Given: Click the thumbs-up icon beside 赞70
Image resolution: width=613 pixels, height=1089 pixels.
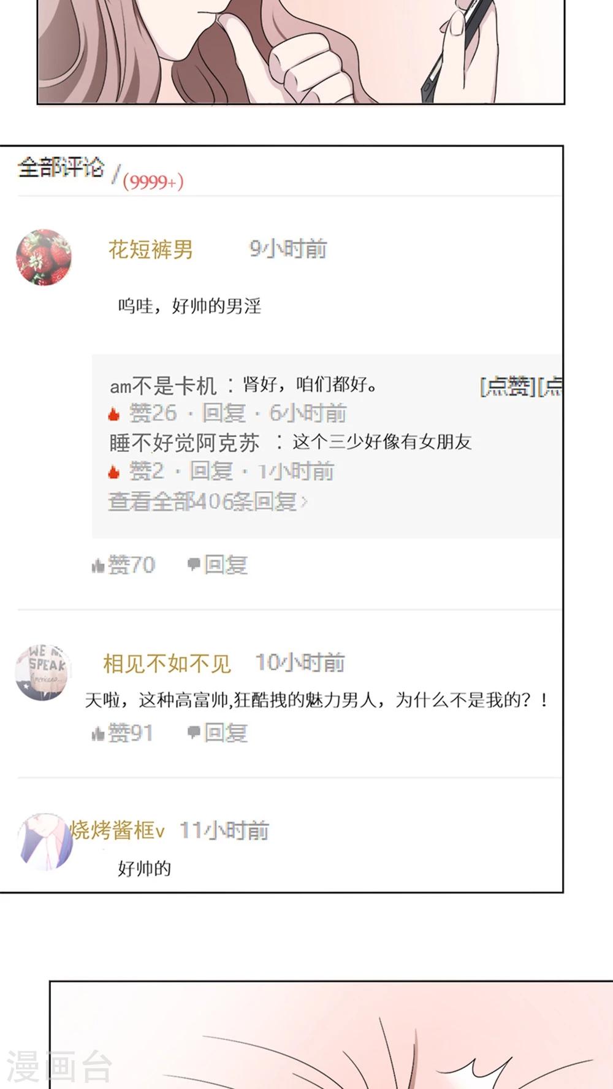Looking at the screenshot, I should (98, 566).
